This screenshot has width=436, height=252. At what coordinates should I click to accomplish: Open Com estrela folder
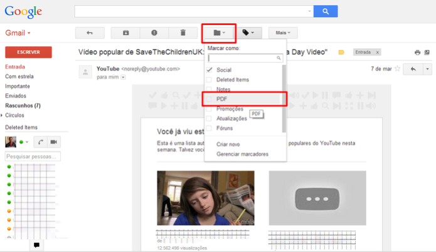pos(19,76)
